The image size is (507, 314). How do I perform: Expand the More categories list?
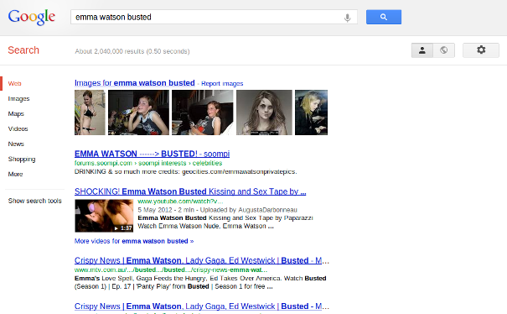click(16, 174)
